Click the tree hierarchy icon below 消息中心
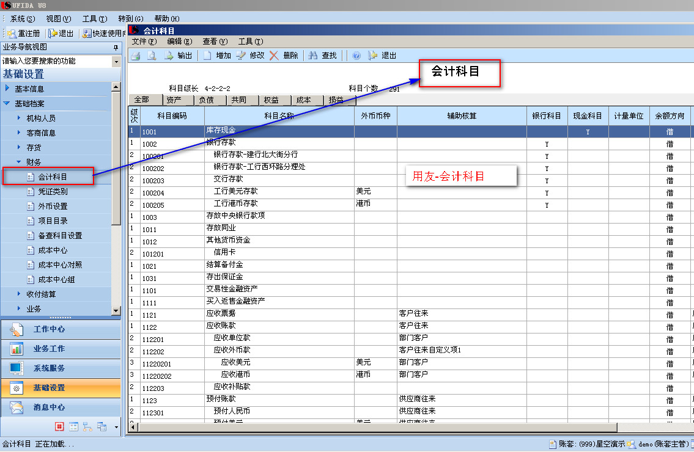The image size is (694, 452). [x=87, y=427]
